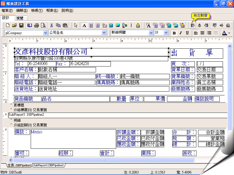Open the 檢視(V) menu
The width and height of the screenshot is (234, 175).
(37, 10)
